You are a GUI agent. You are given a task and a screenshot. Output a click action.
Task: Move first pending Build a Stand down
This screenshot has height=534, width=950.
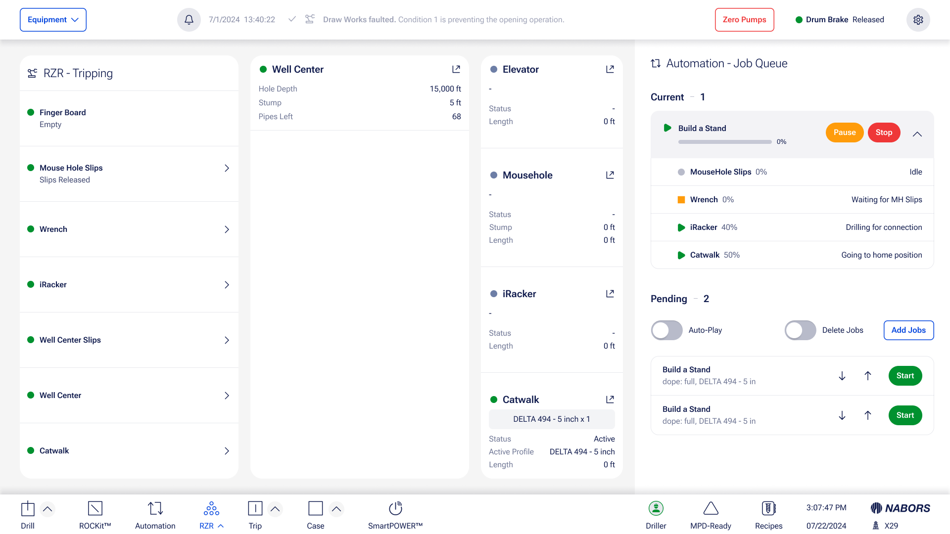tap(842, 376)
